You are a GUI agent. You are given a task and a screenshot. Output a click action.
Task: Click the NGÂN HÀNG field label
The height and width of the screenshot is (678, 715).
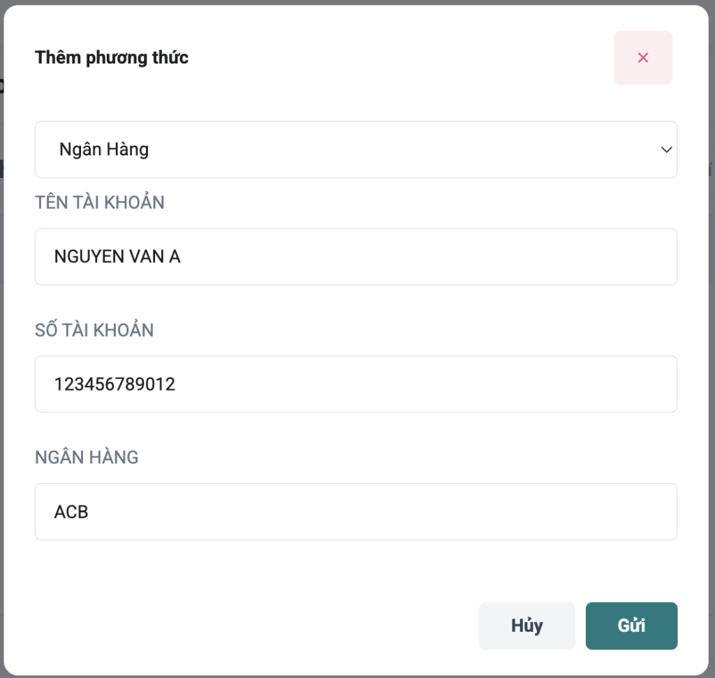point(87,458)
